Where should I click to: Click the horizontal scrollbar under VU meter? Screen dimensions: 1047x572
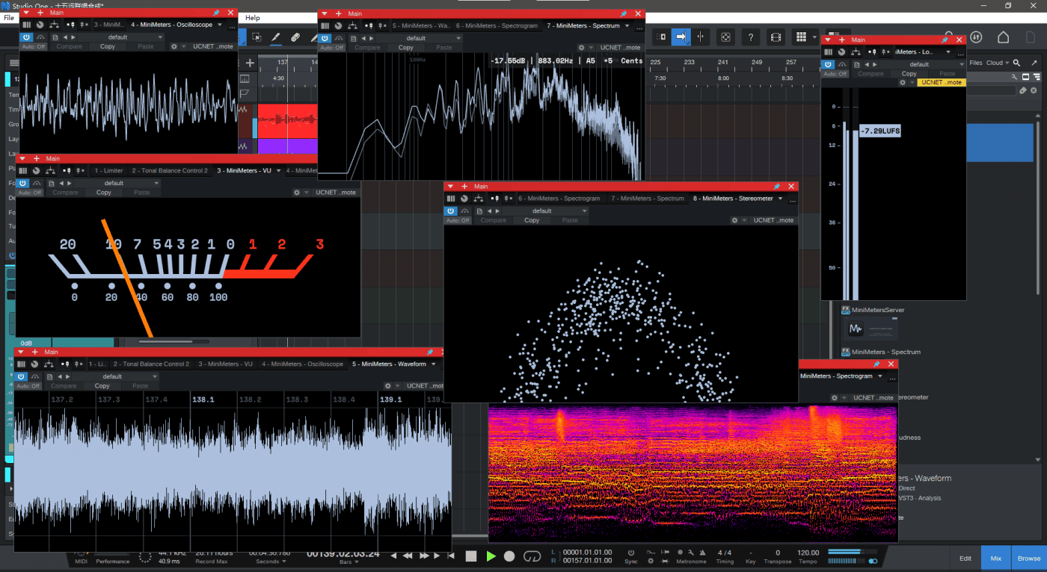click(x=165, y=341)
